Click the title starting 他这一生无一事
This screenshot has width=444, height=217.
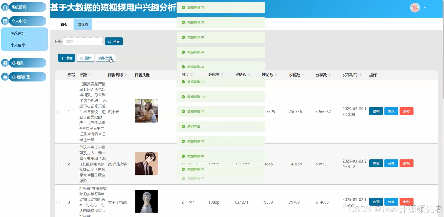tap(93, 164)
